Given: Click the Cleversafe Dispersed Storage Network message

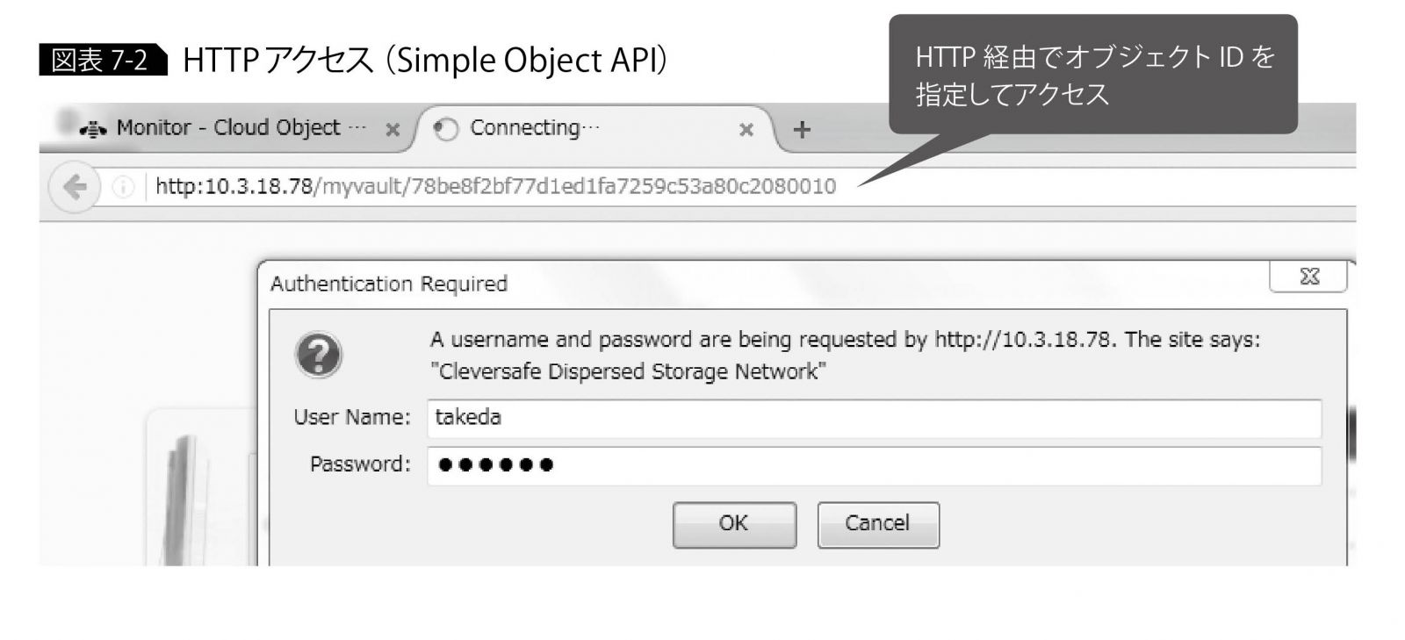Looking at the screenshot, I should click(x=628, y=371).
